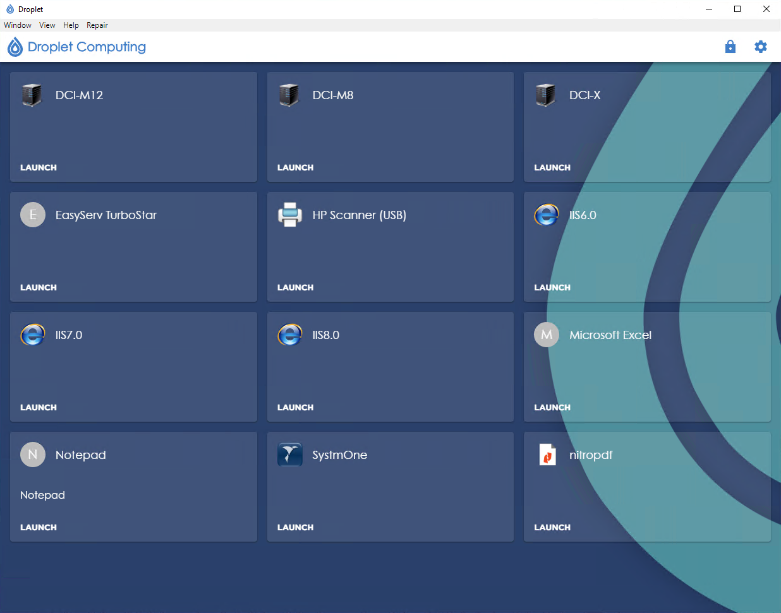Click the Microsoft Excel letter M icon
The image size is (781, 613).
[x=547, y=335]
